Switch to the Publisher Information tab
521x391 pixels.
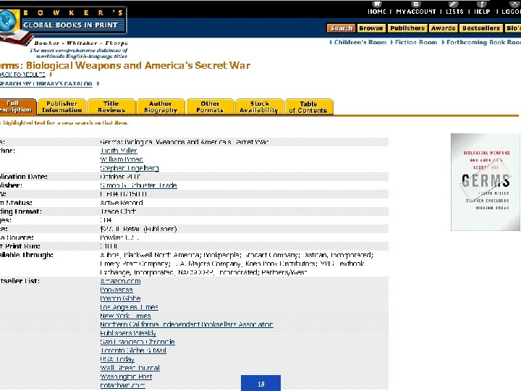point(62,106)
